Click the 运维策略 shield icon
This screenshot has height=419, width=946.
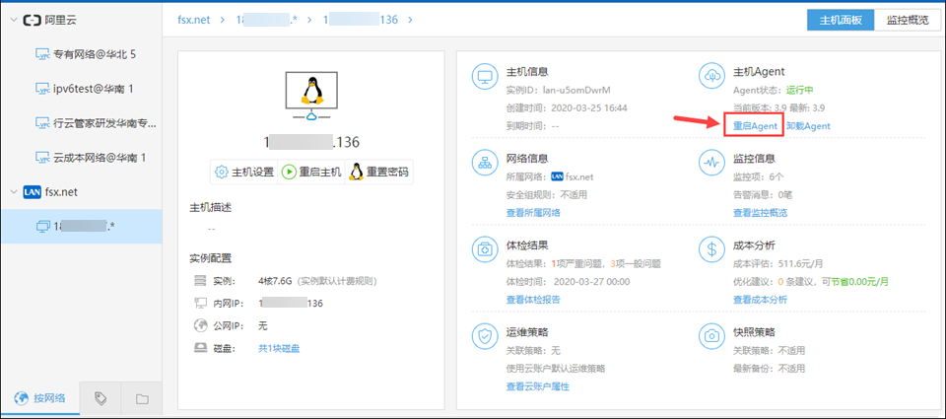pyautogui.click(x=485, y=336)
